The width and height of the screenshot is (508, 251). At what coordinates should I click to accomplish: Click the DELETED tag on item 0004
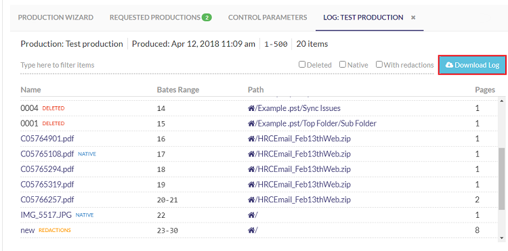54,108
